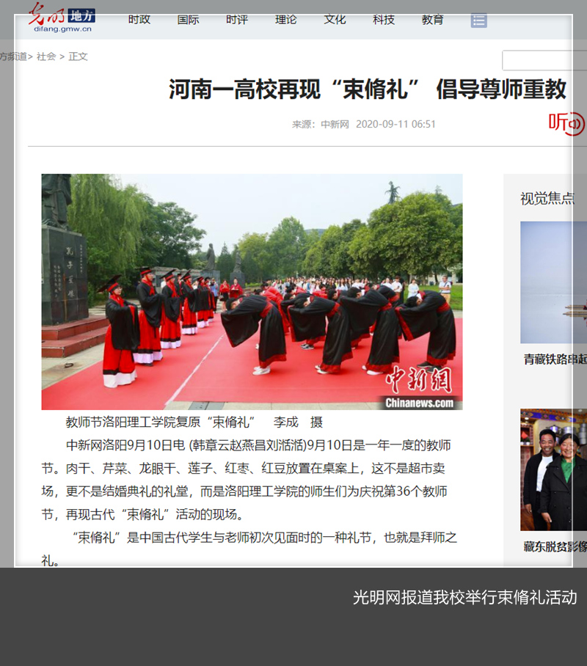The height and width of the screenshot is (666, 587).
Task: Click the Guangming Wang 地方 logo
Action: pyautogui.click(x=62, y=18)
